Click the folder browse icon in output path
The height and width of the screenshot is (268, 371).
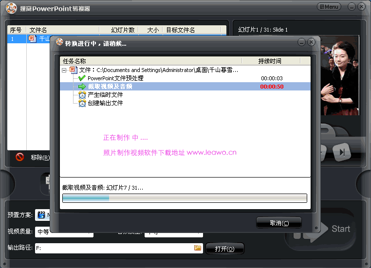tap(198, 248)
